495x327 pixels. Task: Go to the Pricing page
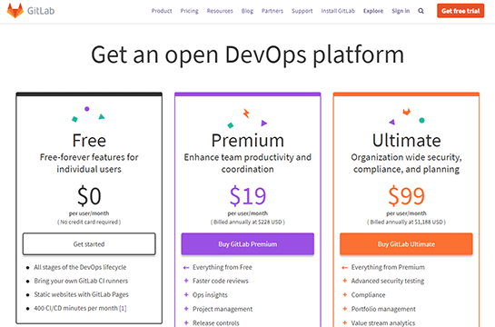click(190, 11)
